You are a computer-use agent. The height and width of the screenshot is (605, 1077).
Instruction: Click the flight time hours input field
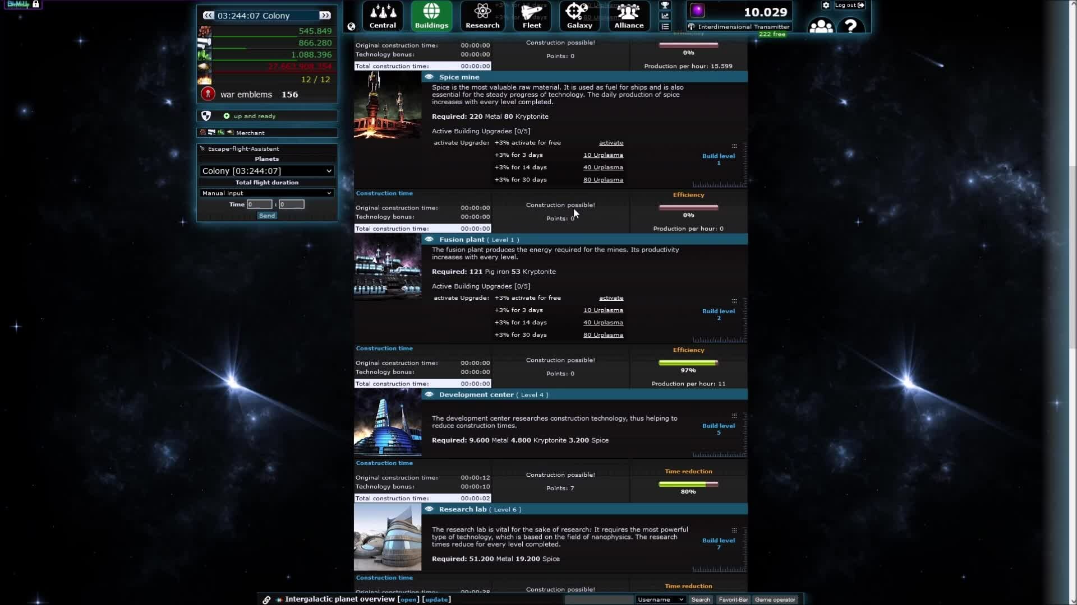click(x=259, y=204)
